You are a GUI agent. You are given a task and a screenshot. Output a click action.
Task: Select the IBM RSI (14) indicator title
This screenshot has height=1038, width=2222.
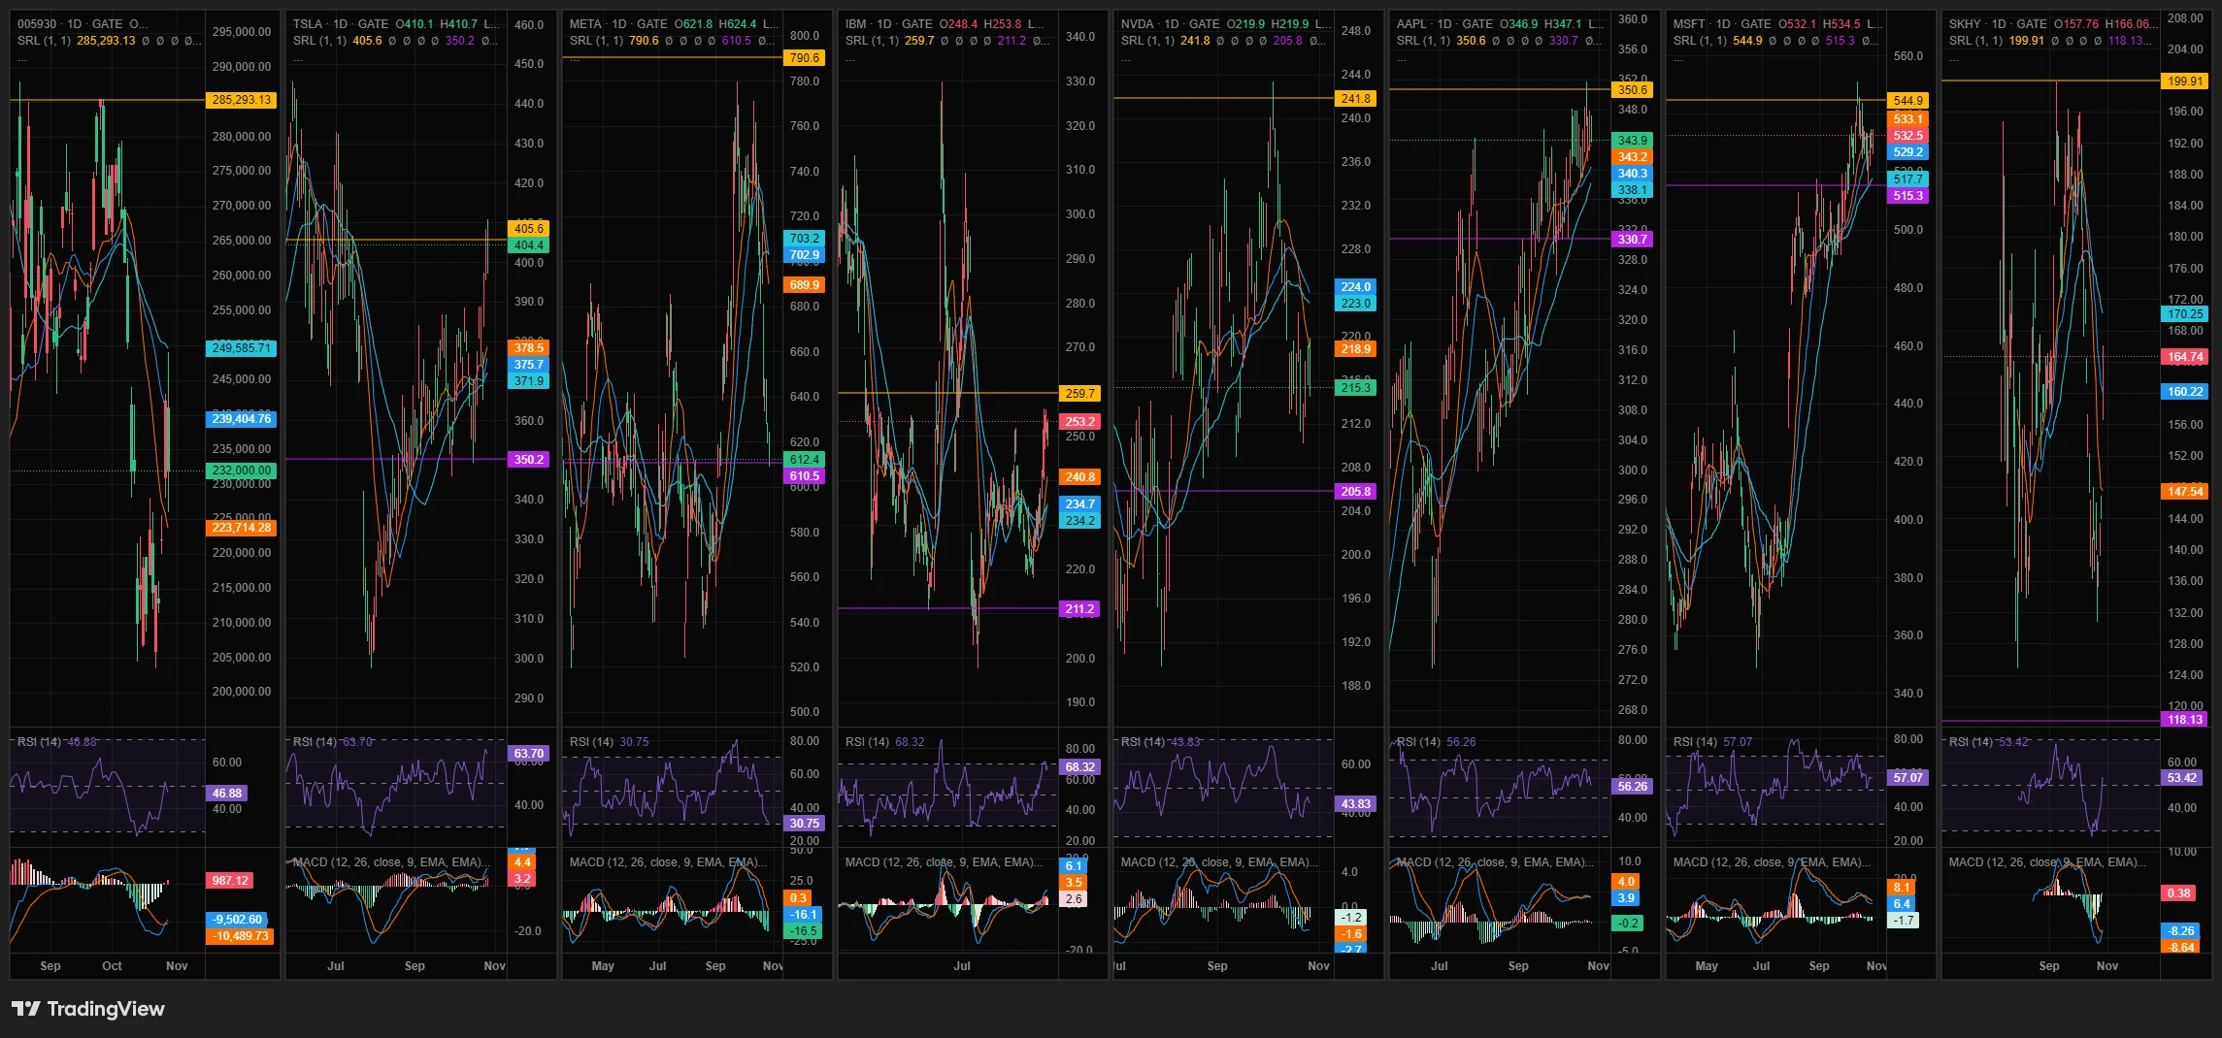pyautogui.click(x=867, y=742)
